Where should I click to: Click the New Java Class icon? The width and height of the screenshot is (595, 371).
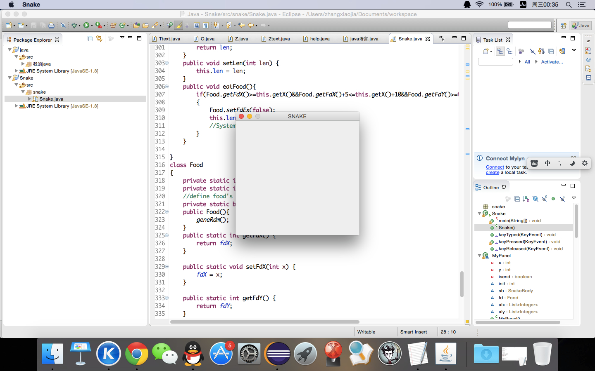(122, 26)
